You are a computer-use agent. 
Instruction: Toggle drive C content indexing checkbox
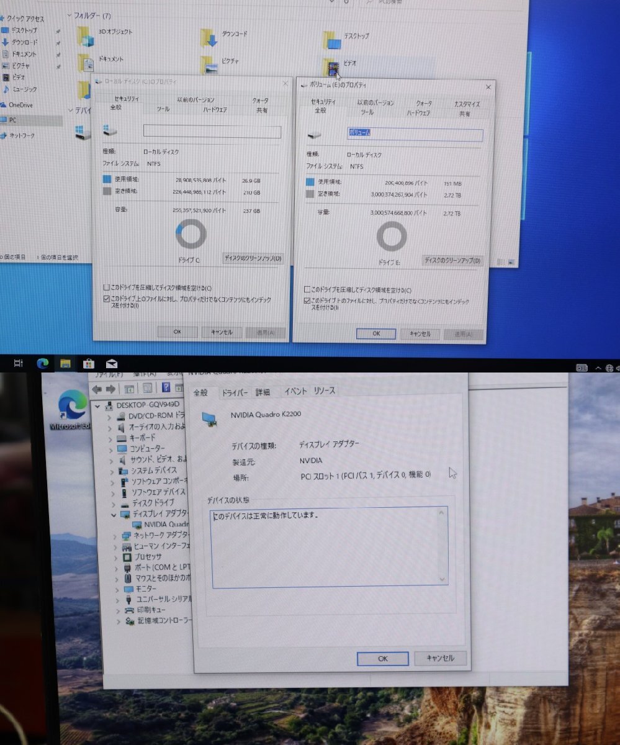(106, 299)
